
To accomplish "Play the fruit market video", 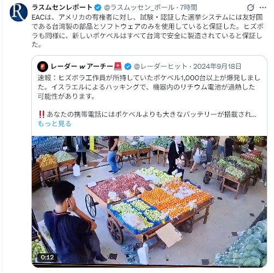I will (x=149, y=201).
